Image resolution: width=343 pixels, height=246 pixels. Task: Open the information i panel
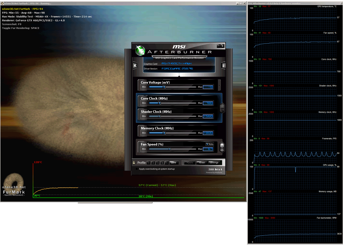(x=223, y=66)
